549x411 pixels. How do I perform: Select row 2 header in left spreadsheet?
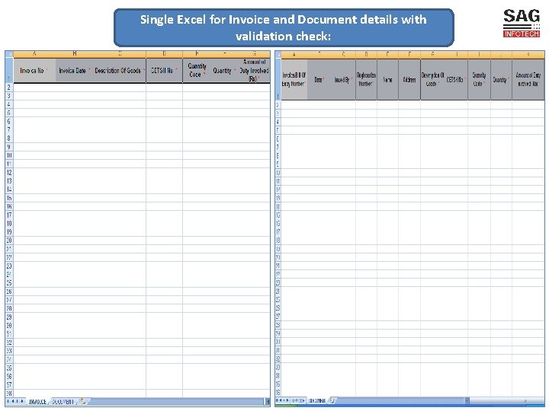(x=9, y=88)
